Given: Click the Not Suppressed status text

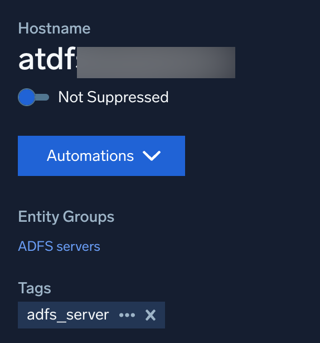Looking at the screenshot, I should point(114,97).
